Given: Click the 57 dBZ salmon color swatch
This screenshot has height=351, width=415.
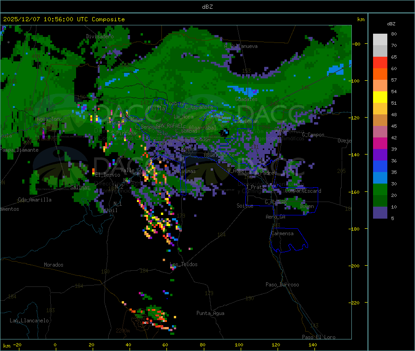Looking at the screenshot, I should click(380, 85).
